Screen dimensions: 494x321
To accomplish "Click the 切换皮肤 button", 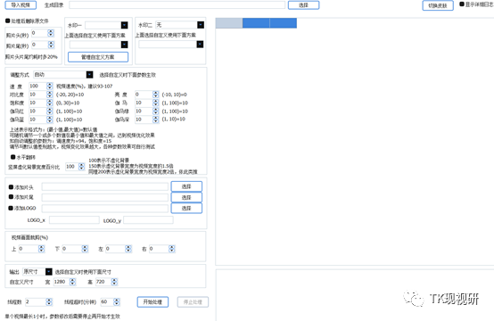I will (438, 5).
